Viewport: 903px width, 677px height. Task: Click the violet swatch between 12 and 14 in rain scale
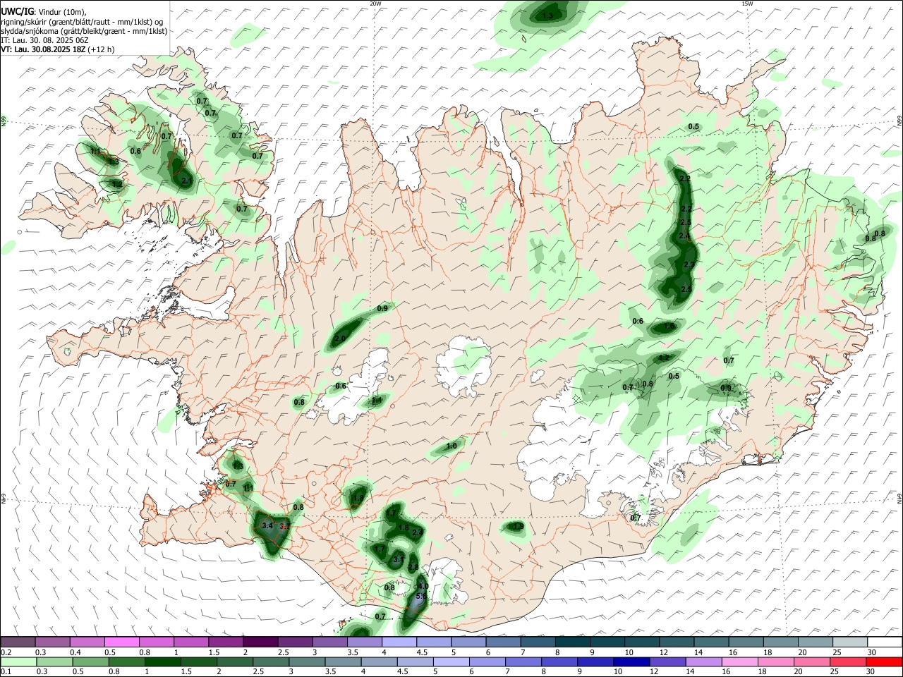(x=667, y=661)
